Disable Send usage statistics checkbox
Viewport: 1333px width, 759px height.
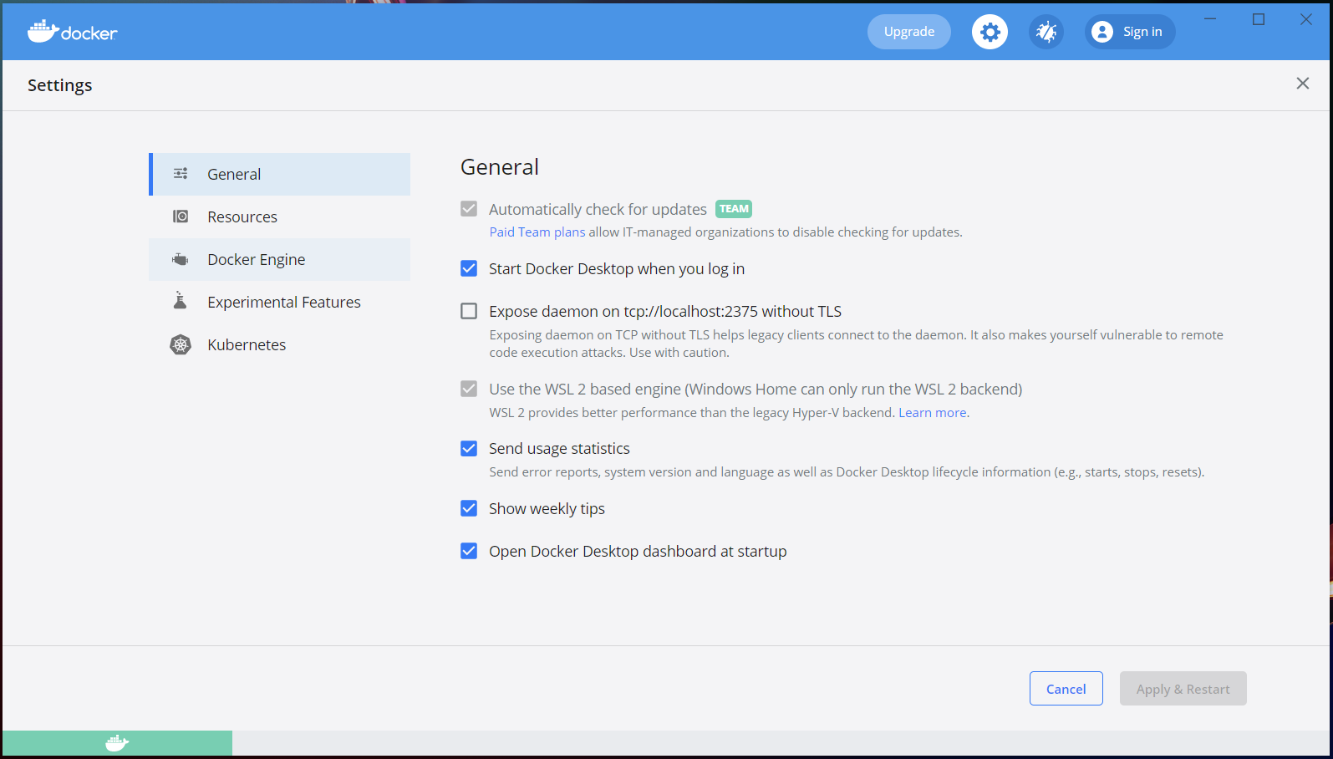(x=469, y=448)
